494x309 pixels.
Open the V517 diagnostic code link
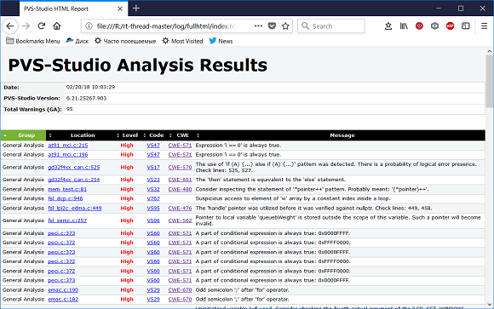(x=153, y=167)
